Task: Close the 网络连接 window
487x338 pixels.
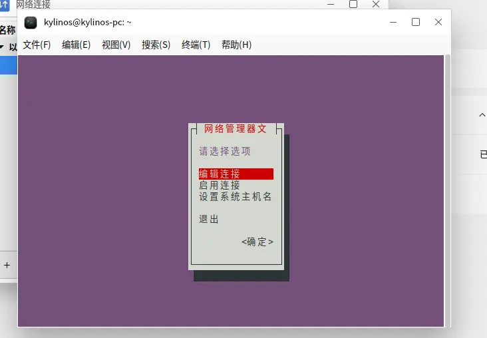Action: click(376, 5)
